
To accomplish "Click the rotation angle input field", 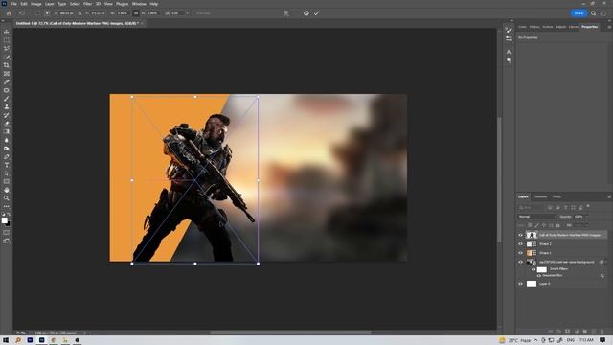I will pos(176,13).
